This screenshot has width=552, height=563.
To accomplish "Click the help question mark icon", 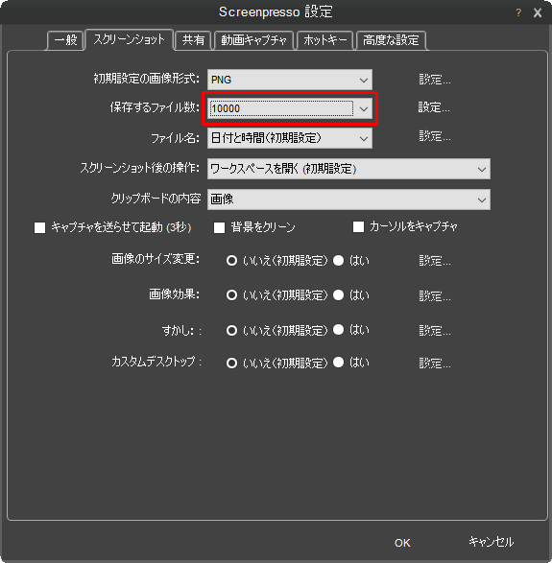I will 518,12.
